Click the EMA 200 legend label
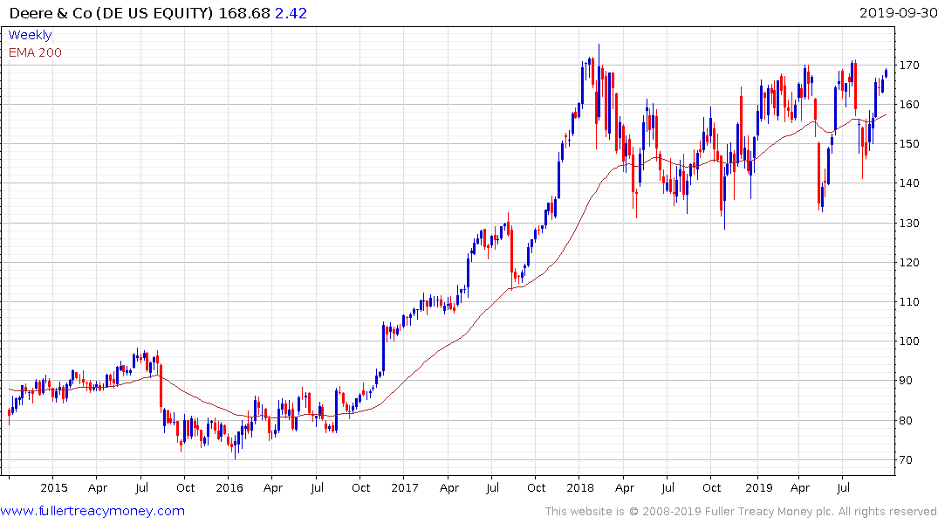This screenshot has width=938, height=524. coord(35,52)
